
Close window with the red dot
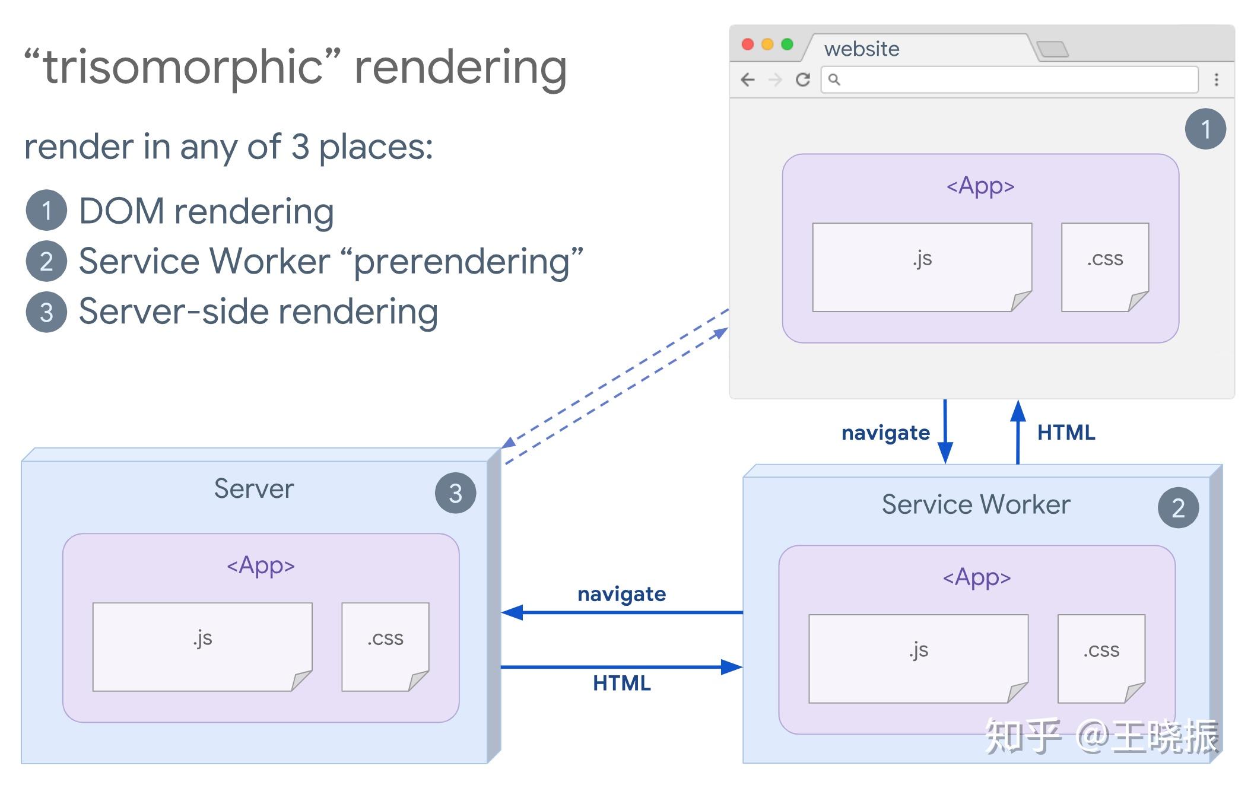[748, 45]
